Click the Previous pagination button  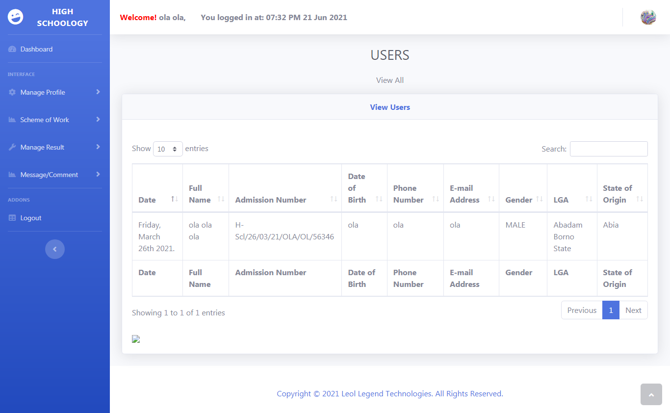tap(582, 310)
